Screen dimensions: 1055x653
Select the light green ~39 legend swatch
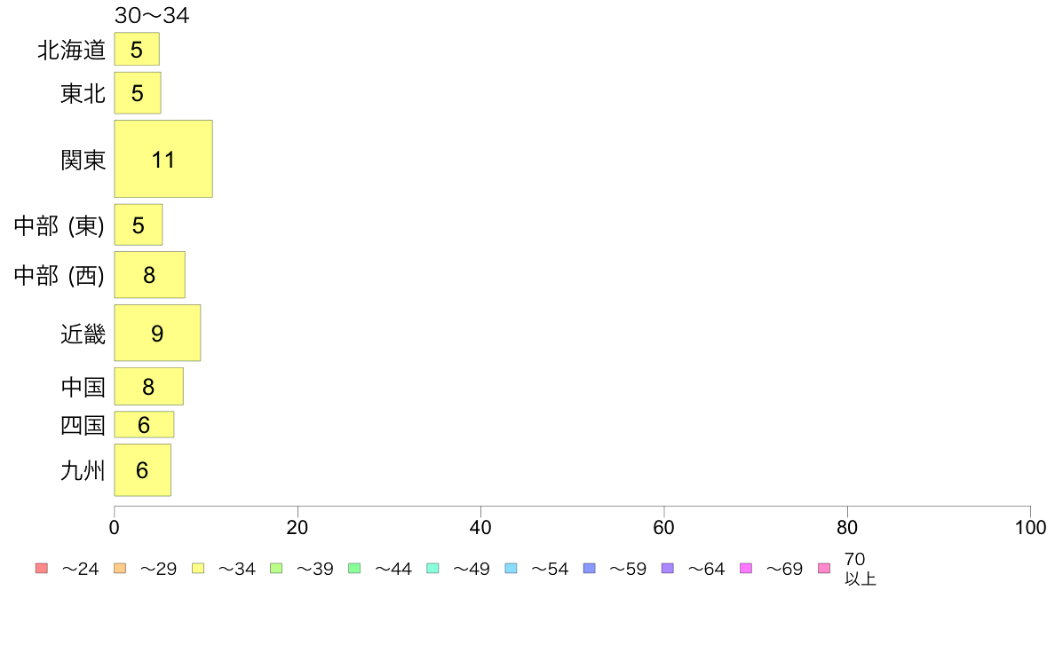(x=276, y=568)
